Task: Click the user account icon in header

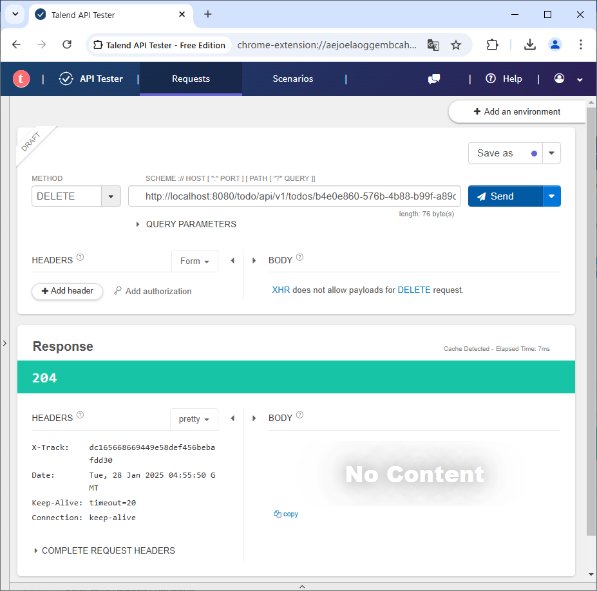Action: coord(559,79)
